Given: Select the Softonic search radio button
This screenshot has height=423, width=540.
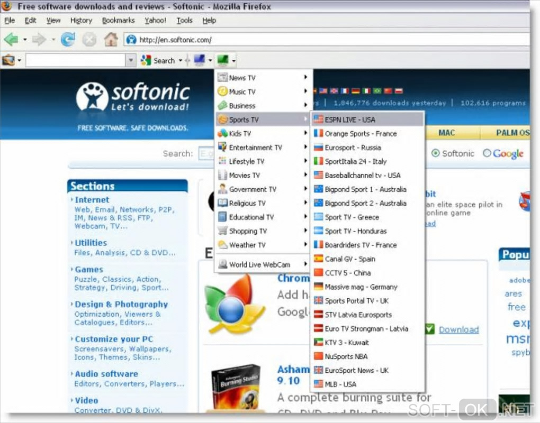Looking at the screenshot, I should [x=435, y=153].
